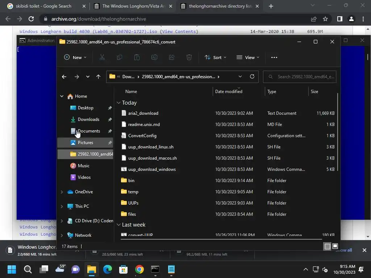Select Downloads in navigation pane
Screen dimensions: 371x278
(86, 119)
